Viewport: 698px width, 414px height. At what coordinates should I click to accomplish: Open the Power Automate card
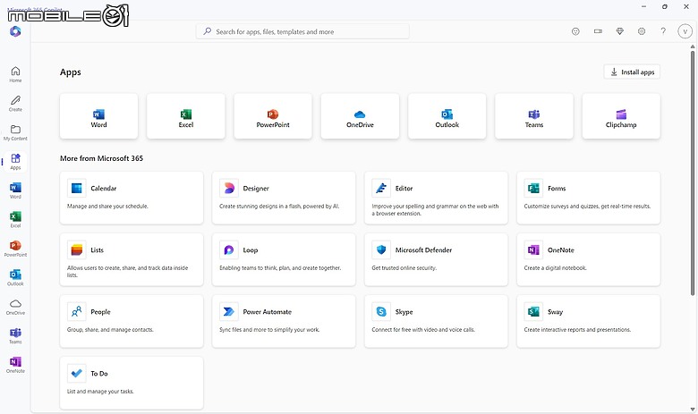284,322
